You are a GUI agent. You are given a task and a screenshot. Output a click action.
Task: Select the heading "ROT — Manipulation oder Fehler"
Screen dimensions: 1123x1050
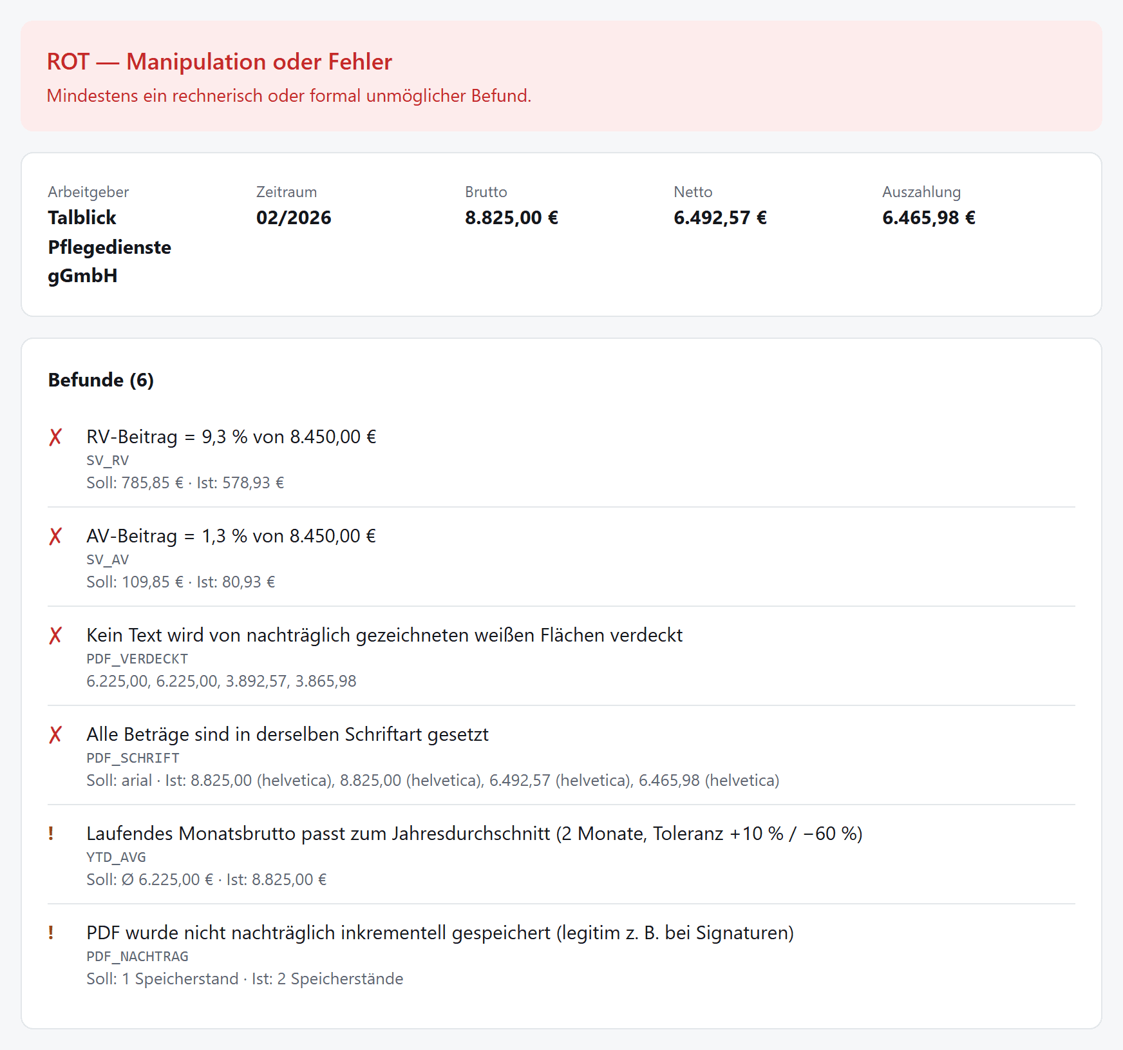tap(220, 62)
